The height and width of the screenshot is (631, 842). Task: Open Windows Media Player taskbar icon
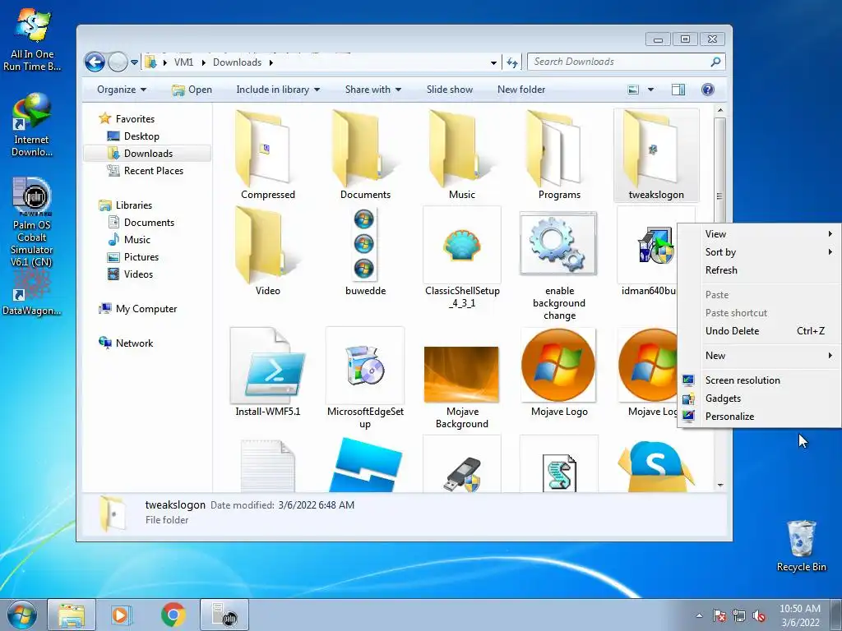tap(121, 615)
